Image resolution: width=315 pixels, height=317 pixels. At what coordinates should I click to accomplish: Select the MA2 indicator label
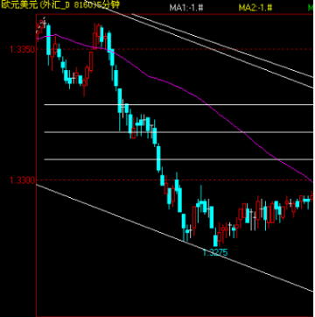tap(255, 8)
